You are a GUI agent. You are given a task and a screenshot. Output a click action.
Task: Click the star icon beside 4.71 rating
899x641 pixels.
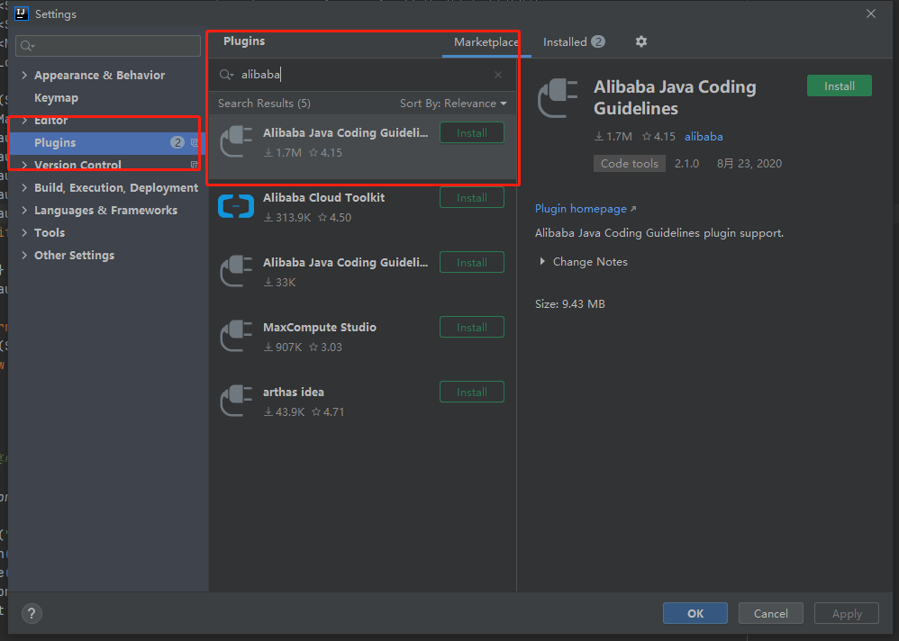[x=316, y=411]
